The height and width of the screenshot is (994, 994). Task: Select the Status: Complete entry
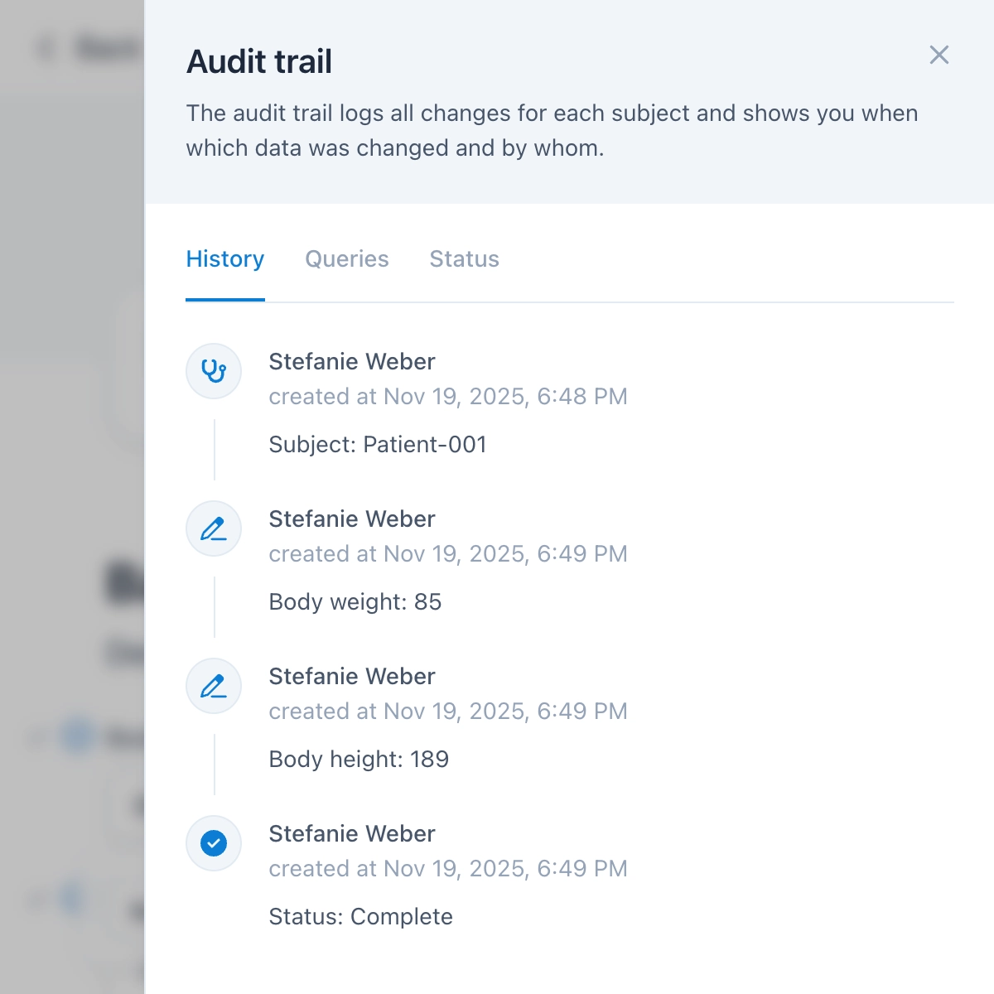360,916
